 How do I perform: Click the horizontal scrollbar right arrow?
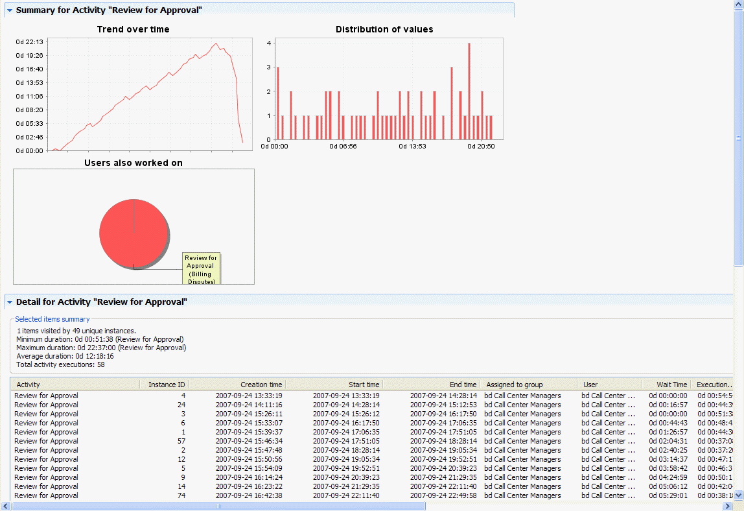click(727, 506)
